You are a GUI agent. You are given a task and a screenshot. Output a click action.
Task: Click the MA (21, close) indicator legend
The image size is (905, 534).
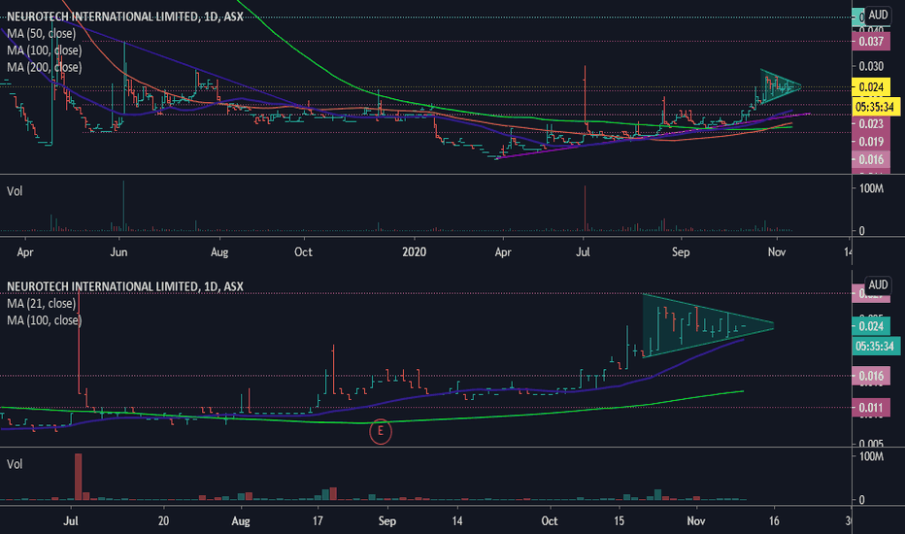point(41,303)
